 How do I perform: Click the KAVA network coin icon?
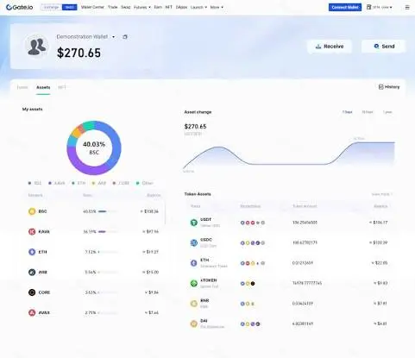pyautogui.click(x=32, y=231)
